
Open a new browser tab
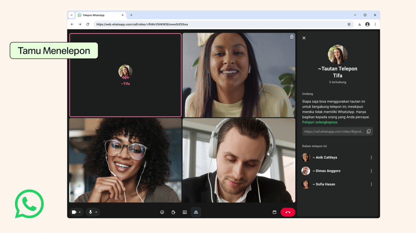pos(131,15)
